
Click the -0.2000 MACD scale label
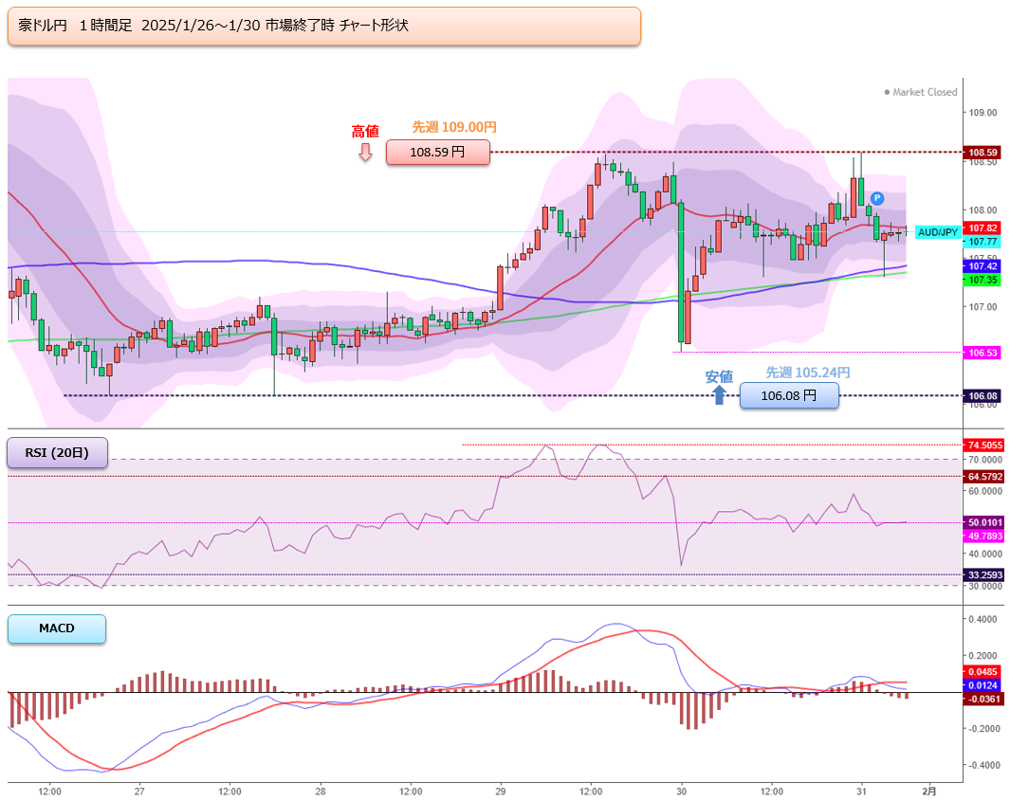(x=982, y=728)
